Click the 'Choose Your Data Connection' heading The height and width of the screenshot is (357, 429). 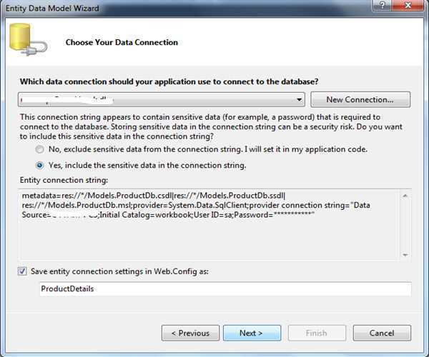(122, 42)
